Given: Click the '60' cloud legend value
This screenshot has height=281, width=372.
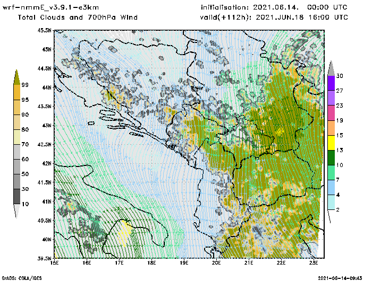Looking at the screenshot, I should (x=25, y=159).
